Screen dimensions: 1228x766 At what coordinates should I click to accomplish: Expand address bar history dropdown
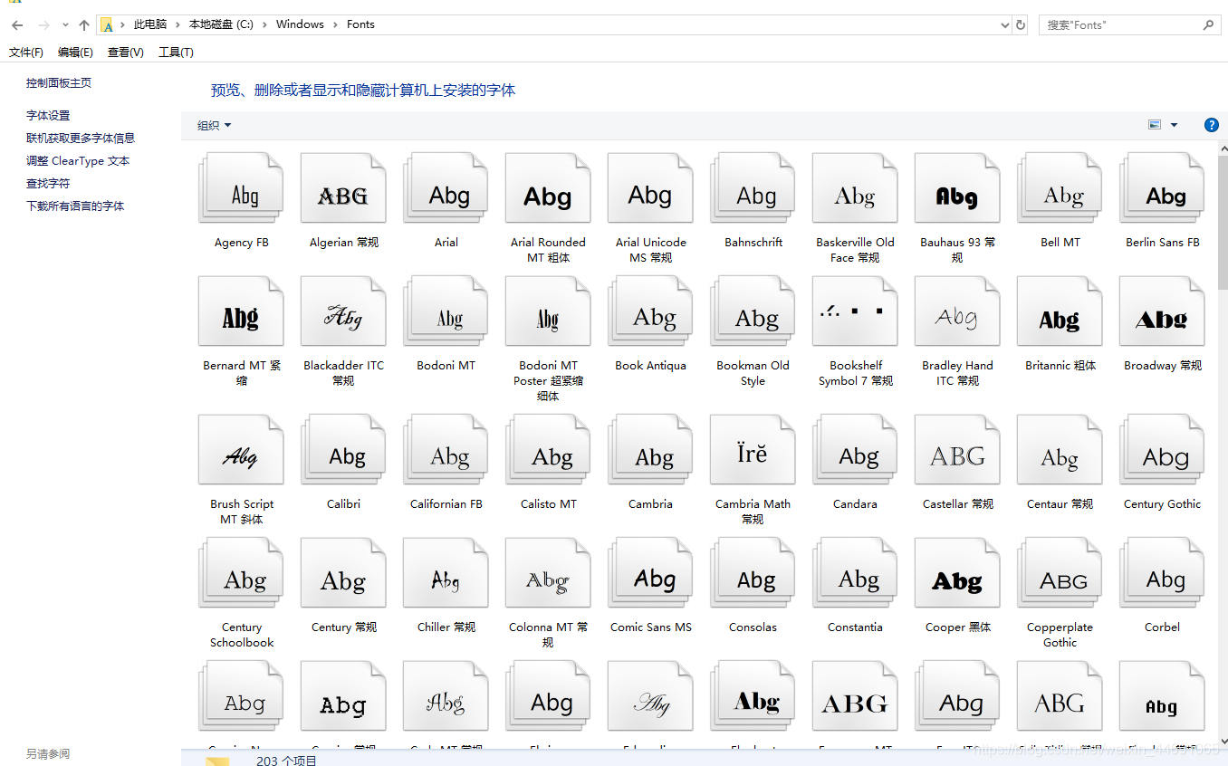(x=1004, y=25)
